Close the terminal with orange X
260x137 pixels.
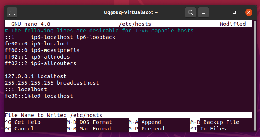tap(249, 12)
